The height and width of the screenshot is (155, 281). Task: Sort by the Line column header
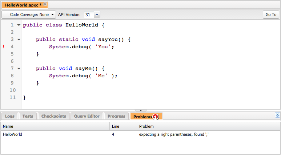tap(123, 126)
